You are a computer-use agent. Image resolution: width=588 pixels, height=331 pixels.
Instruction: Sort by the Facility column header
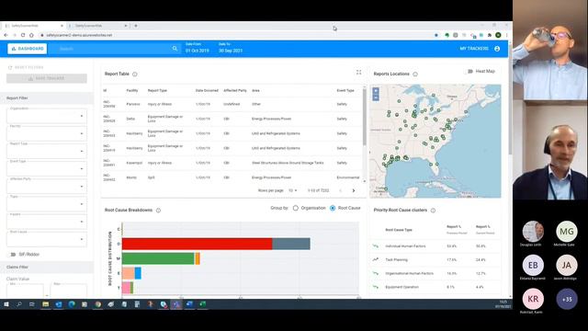point(132,91)
